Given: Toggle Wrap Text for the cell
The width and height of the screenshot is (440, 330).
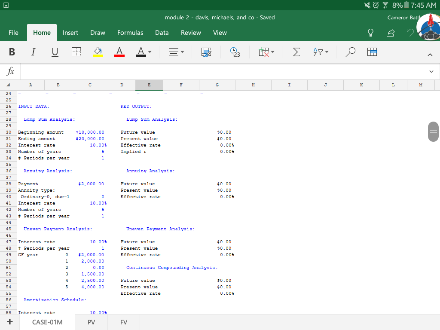Looking at the screenshot, I should click(206, 52).
